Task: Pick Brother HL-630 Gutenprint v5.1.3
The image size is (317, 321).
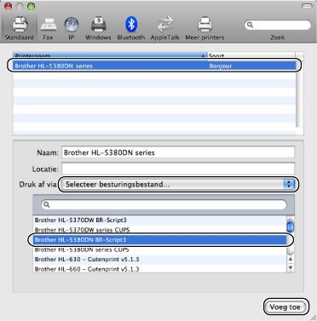Action: coord(159,260)
